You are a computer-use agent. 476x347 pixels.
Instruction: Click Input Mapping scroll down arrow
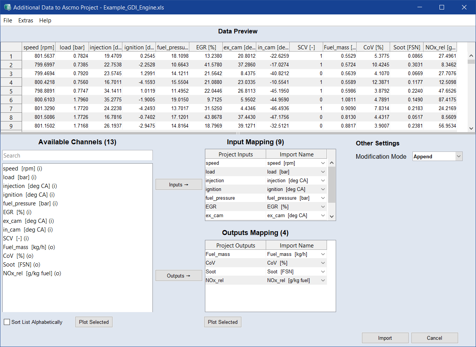click(x=332, y=216)
